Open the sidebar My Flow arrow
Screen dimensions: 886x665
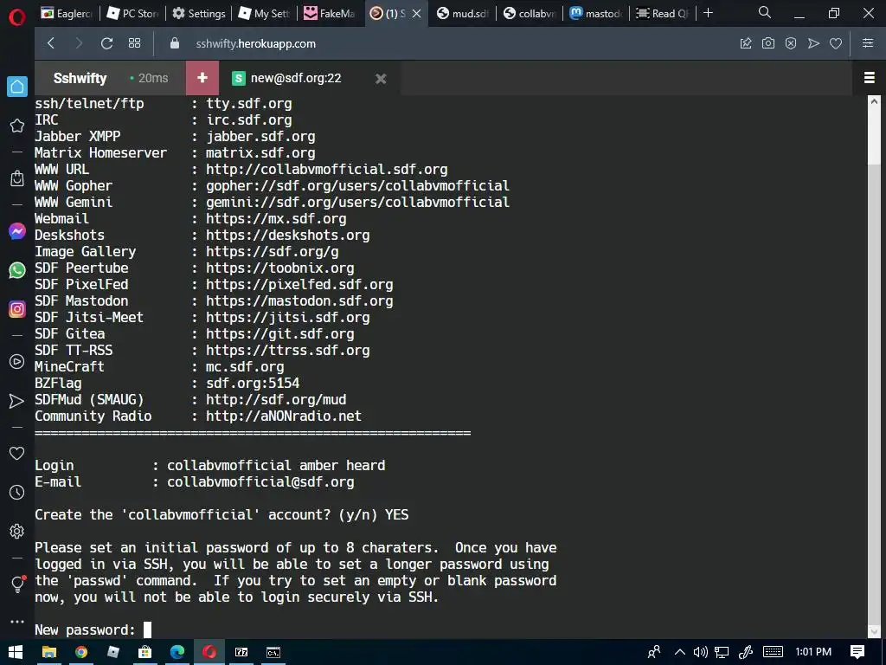pos(17,402)
